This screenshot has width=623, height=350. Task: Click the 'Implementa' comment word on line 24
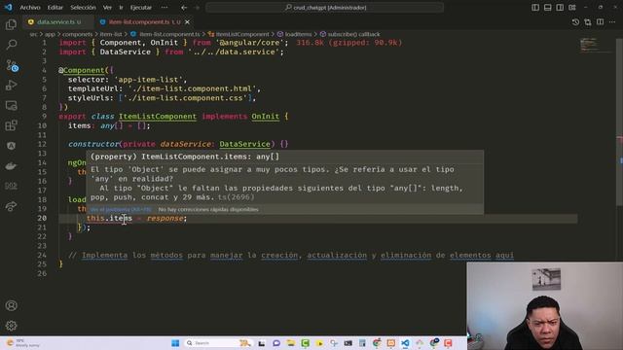pyautogui.click(x=104, y=255)
